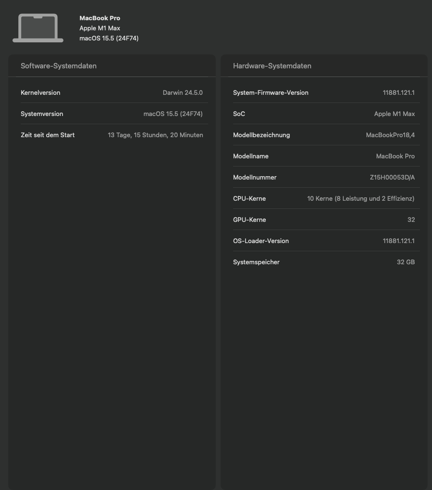Select Systemversion value macOS 15.5 (24F74)

point(173,114)
